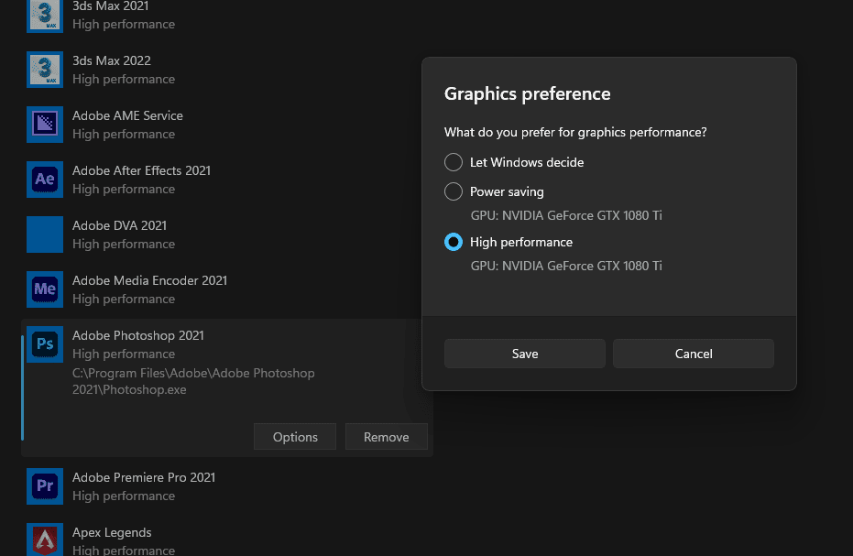Image resolution: width=853 pixels, height=556 pixels.
Task: Click the Photoshop.exe file path text
Action: click(x=193, y=381)
